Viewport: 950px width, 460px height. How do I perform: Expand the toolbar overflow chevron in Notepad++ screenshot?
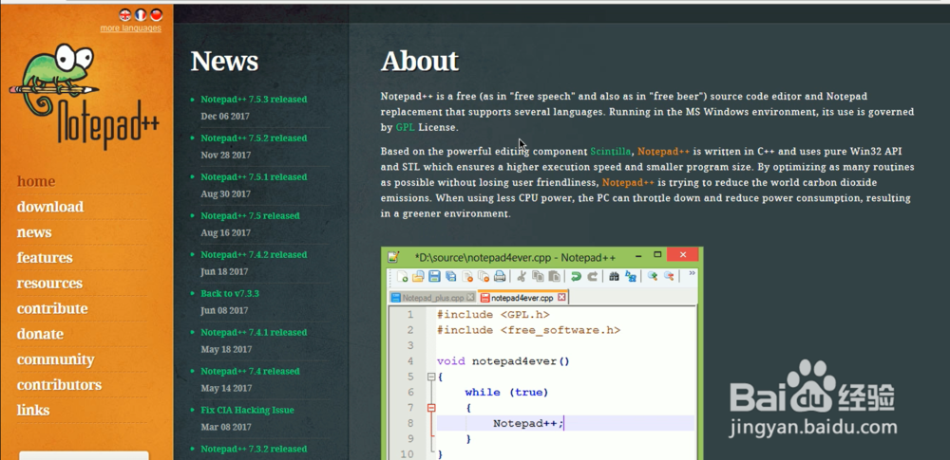tap(692, 273)
